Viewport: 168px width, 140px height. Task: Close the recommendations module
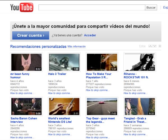[x=160, y=46]
